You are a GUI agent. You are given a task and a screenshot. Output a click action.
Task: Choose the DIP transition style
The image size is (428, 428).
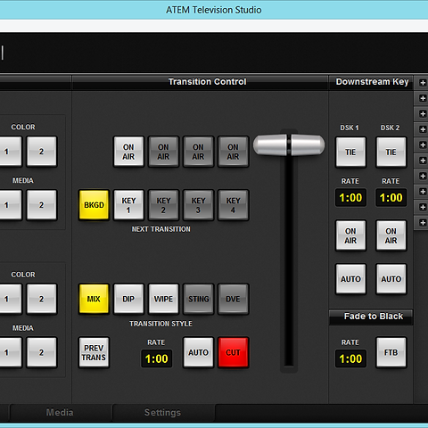(128, 299)
